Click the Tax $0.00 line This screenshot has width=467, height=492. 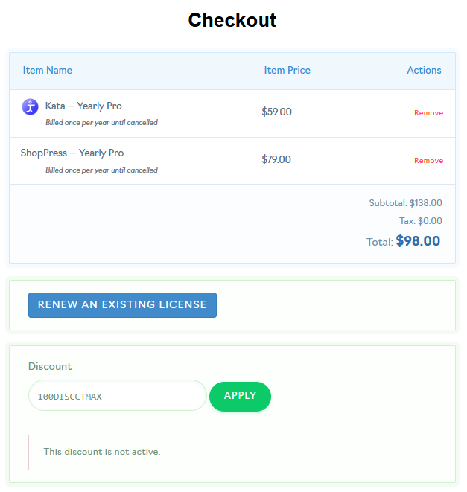click(x=420, y=221)
